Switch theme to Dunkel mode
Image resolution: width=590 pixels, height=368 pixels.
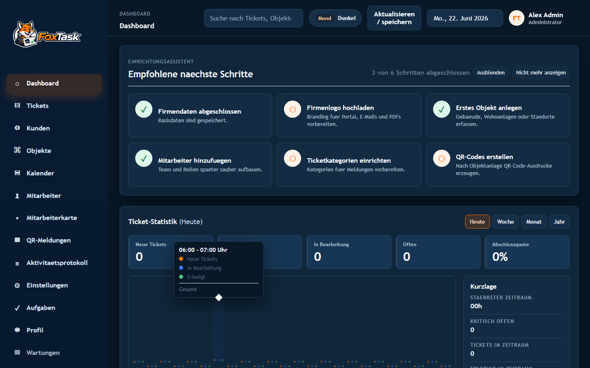tap(347, 18)
